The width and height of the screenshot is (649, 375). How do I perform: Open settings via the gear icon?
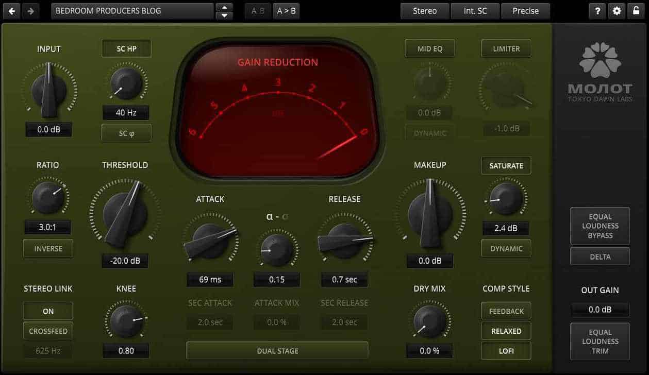point(617,11)
